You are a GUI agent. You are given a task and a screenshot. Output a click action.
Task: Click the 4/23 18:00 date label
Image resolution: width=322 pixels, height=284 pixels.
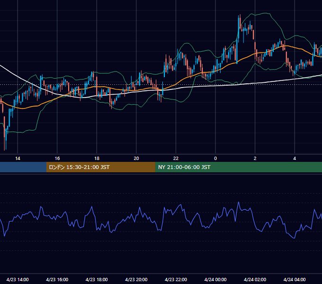coord(97,279)
